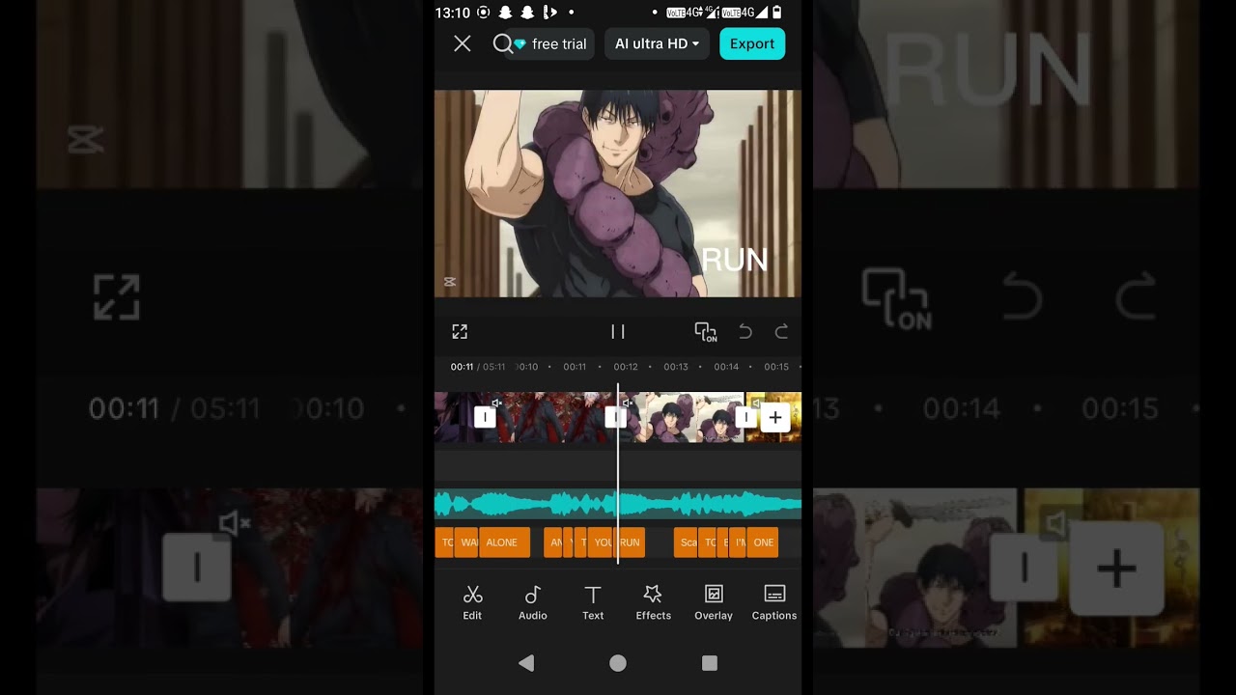Tap the 00:12 mark on ruler

(626, 367)
